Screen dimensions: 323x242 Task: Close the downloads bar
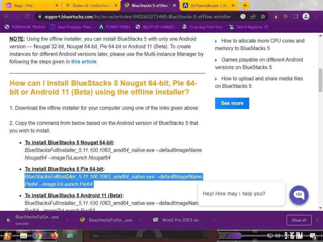tap(317, 220)
